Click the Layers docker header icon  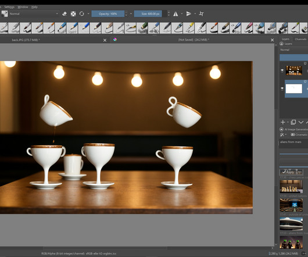pyautogui.click(x=282, y=44)
